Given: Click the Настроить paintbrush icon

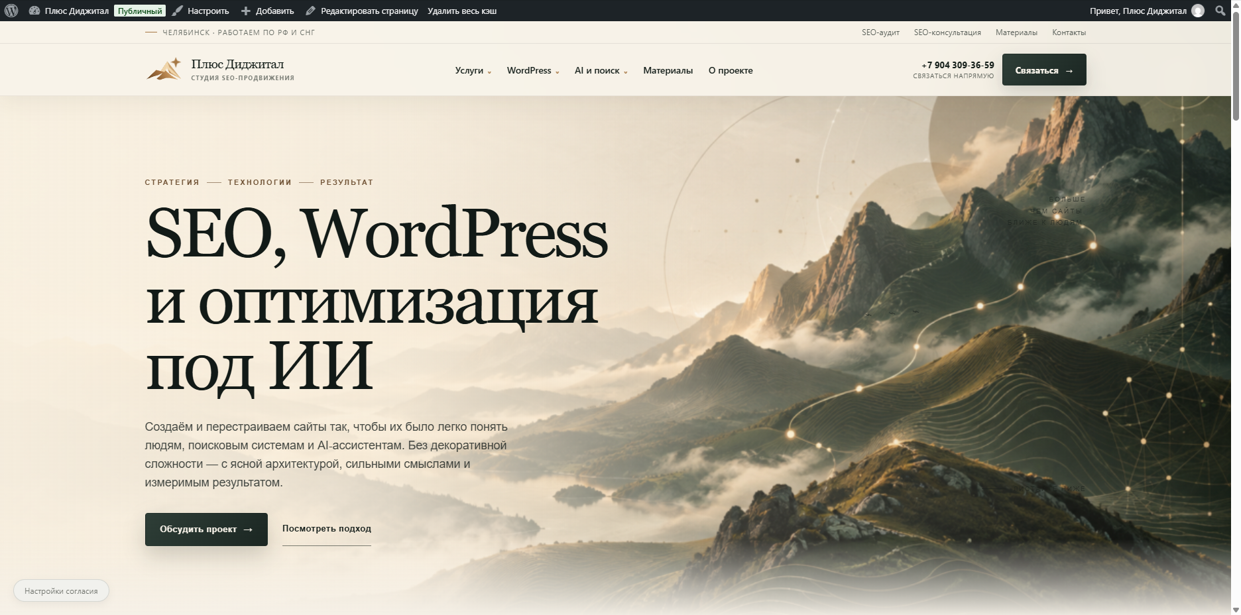Looking at the screenshot, I should (x=178, y=11).
